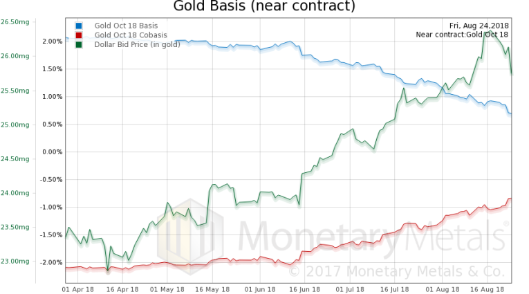Click the 2017 Monetary Metals & Co. copyright
The width and height of the screenshot is (529, 294).
399,270
